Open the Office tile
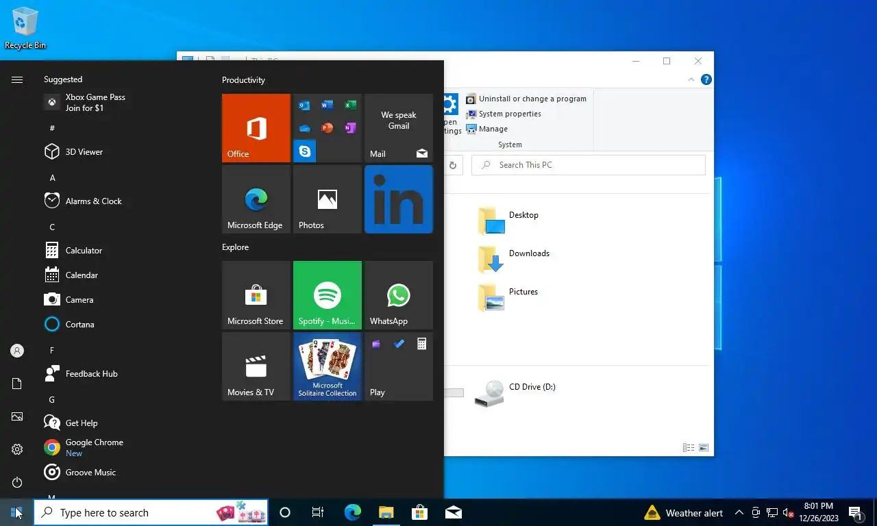Viewport: 877px width, 526px height. (256, 128)
